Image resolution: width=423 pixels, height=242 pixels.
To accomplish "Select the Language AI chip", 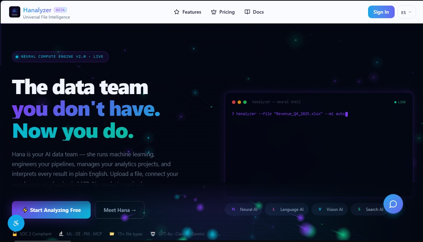I will click(x=287, y=209).
